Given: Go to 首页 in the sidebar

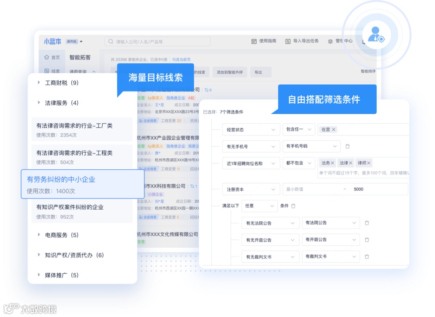Looking at the screenshot, I should pyautogui.click(x=56, y=58).
